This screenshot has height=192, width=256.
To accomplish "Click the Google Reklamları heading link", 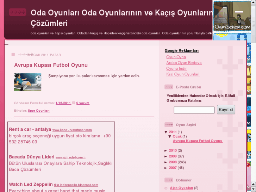I will pos(182,51).
